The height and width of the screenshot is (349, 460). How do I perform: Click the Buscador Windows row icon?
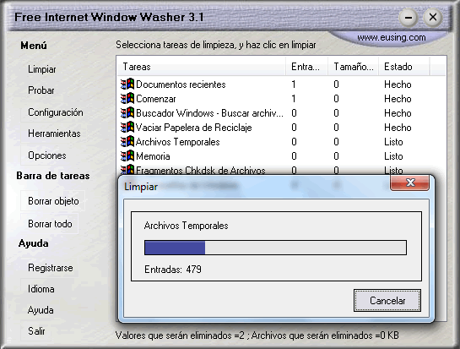(127, 113)
